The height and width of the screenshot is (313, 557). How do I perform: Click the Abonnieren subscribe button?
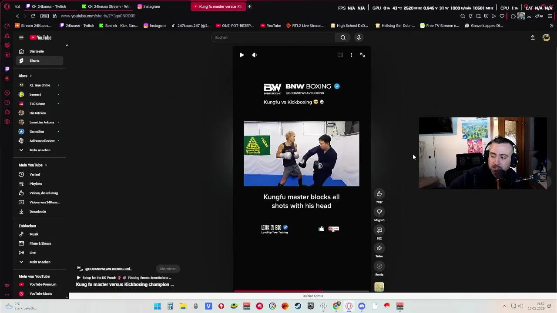pos(168,269)
